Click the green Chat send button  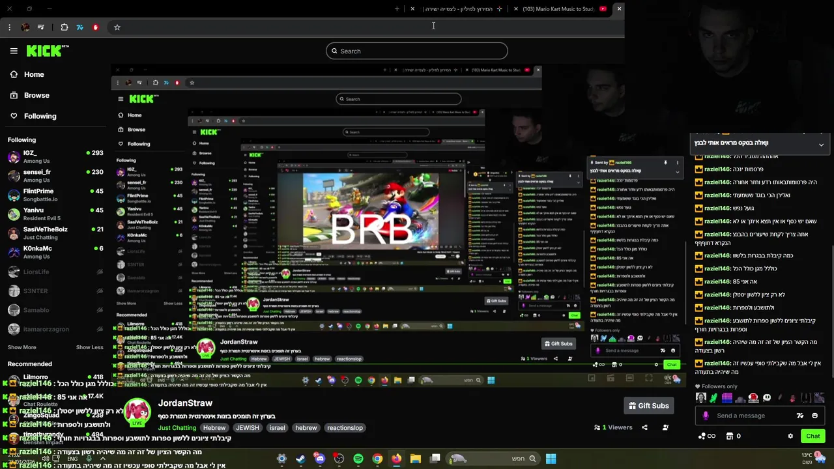point(812,436)
